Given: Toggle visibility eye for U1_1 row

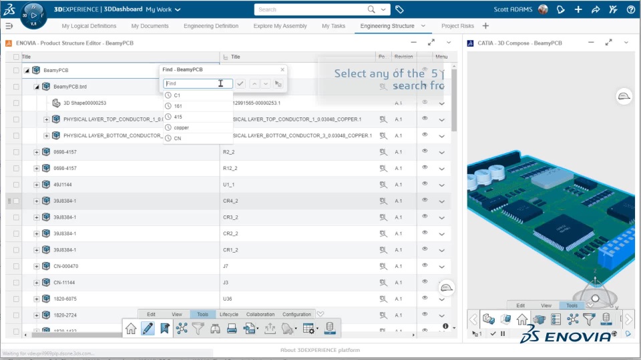Looking at the screenshot, I should [x=425, y=184].
